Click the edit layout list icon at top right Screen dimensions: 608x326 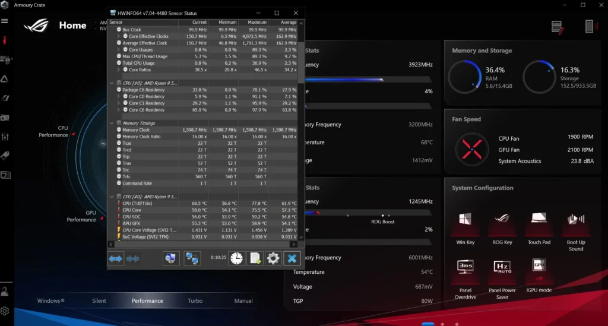tap(557, 27)
